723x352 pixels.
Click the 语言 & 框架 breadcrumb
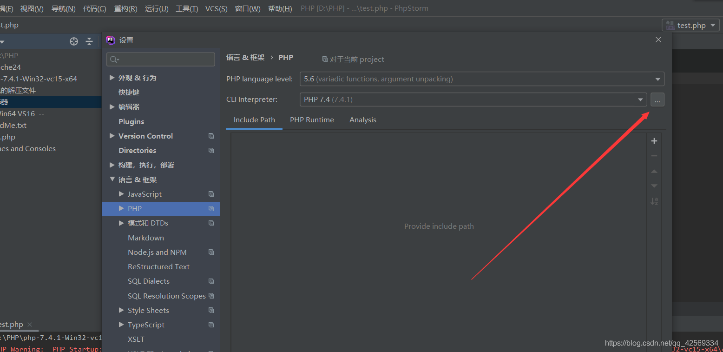(x=245, y=58)
